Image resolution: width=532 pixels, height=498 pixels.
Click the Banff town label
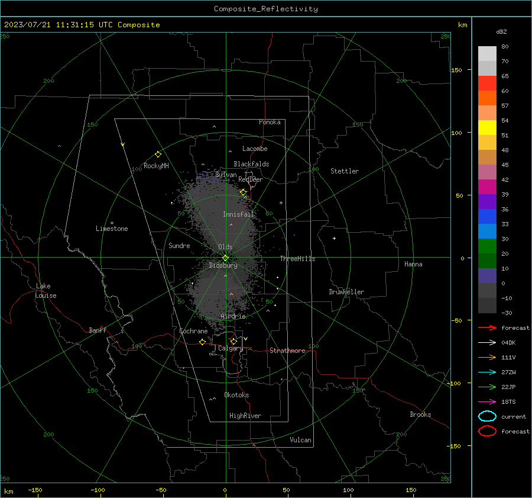click(98, 330)
